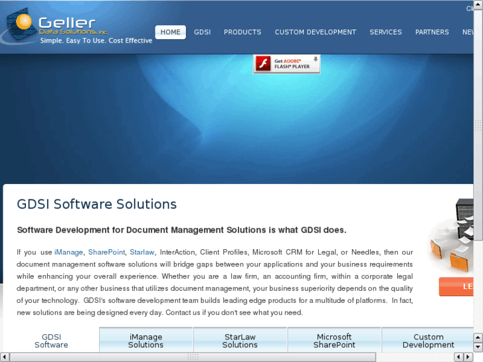Follow the Starlaw link in paragraph
The image size is (483, 362).
coord(142,252)
